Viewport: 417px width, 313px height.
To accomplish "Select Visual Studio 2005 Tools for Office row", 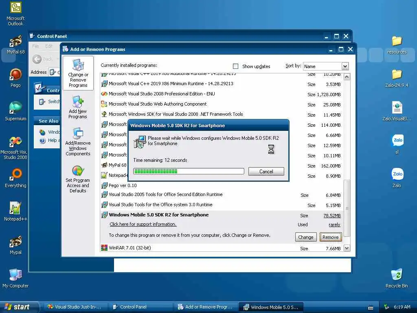I will click(221, 195).
